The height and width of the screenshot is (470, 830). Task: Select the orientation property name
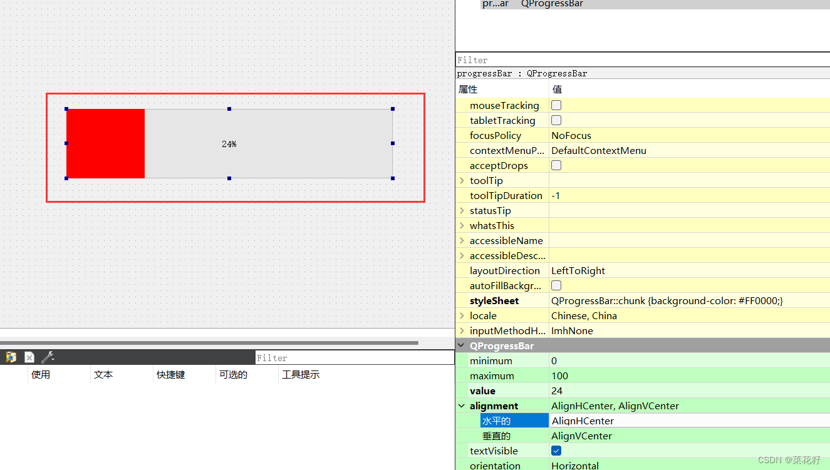tap(495, 465)
